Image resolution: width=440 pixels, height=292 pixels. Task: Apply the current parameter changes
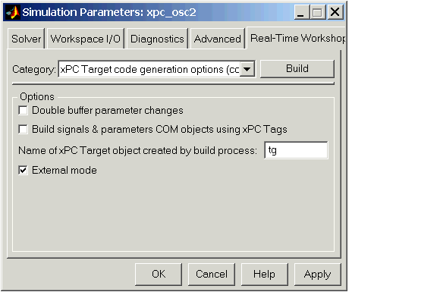coord(317,274)
